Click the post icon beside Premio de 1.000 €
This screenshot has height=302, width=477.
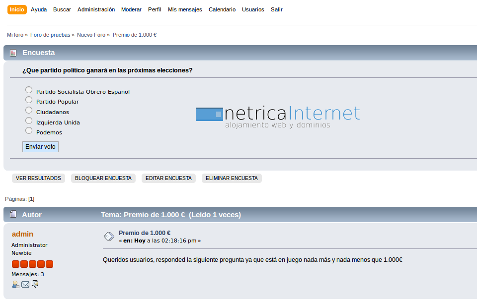pyautogui.click(x=109, y=237)
